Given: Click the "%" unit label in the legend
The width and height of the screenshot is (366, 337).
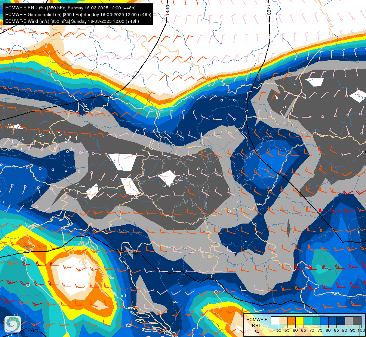Looking at the screenshot, I should tap(257, 332).
